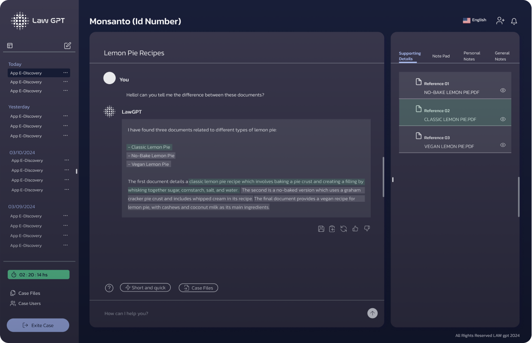Open the notifications bell

[x=514, y=21]
